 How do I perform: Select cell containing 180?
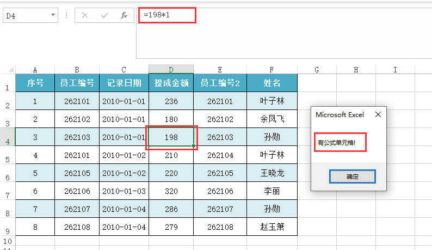(x=171, y=119)
